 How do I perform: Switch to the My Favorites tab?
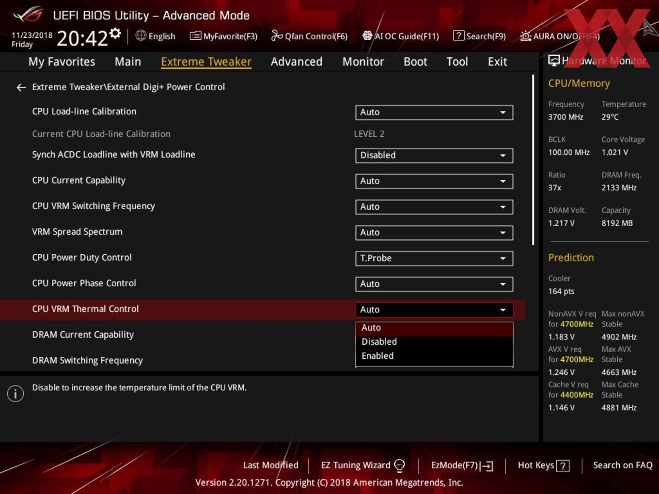[62, 62]
